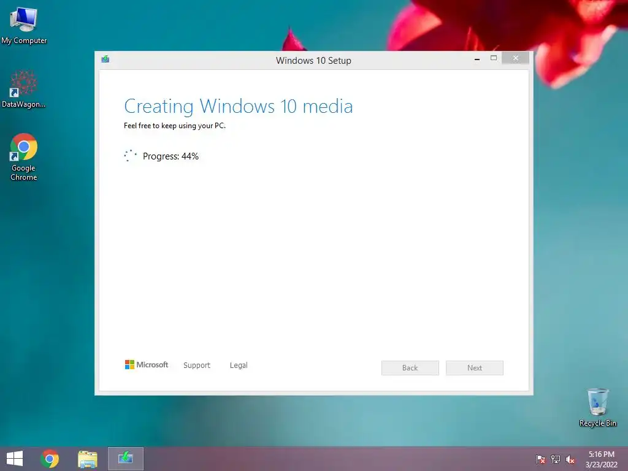
Task: Open the Support link
Action: tap(197, 366)
